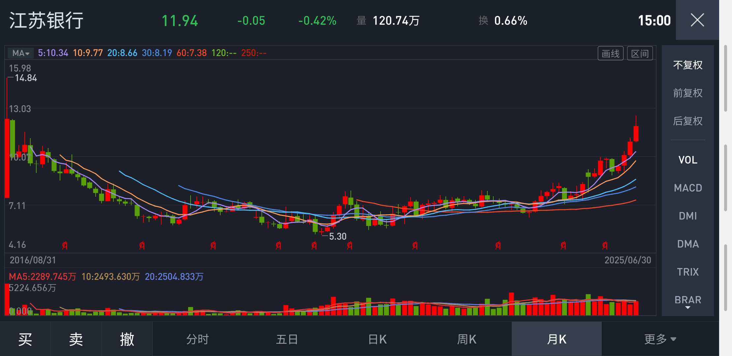The image size is (732, 356).
Task: Click the volume value 120.74万
Action: (396, 21)
